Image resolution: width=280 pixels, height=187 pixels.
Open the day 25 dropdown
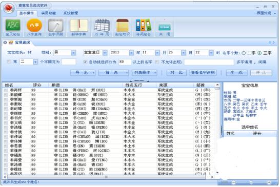[184, 53]
